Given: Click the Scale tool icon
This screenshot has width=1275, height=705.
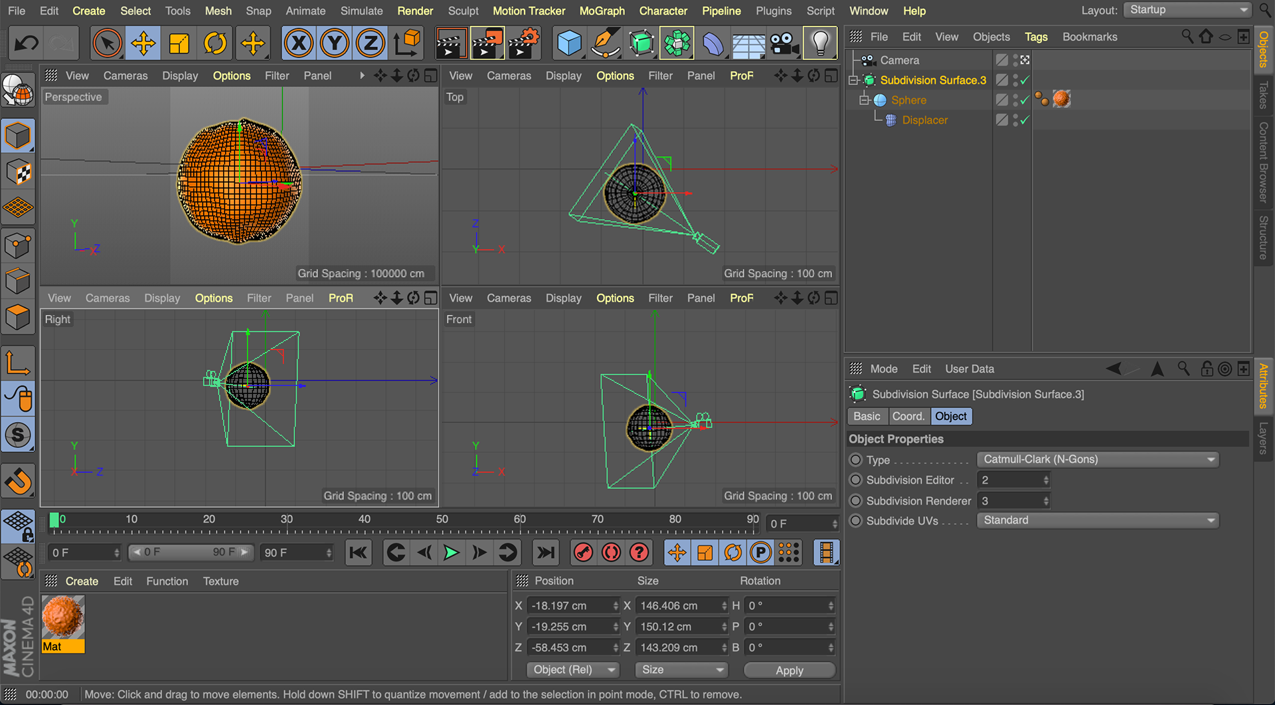Looking at the screenshot, I should [179, 44].
